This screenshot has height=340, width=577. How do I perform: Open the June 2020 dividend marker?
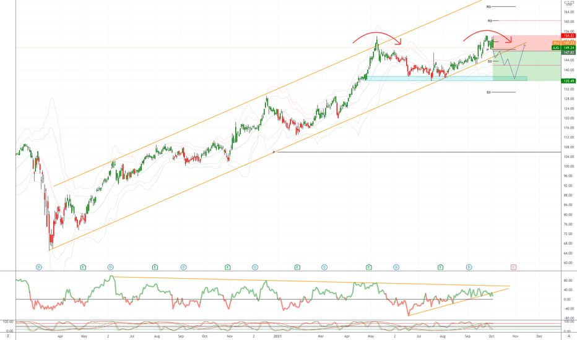point(110,267)
